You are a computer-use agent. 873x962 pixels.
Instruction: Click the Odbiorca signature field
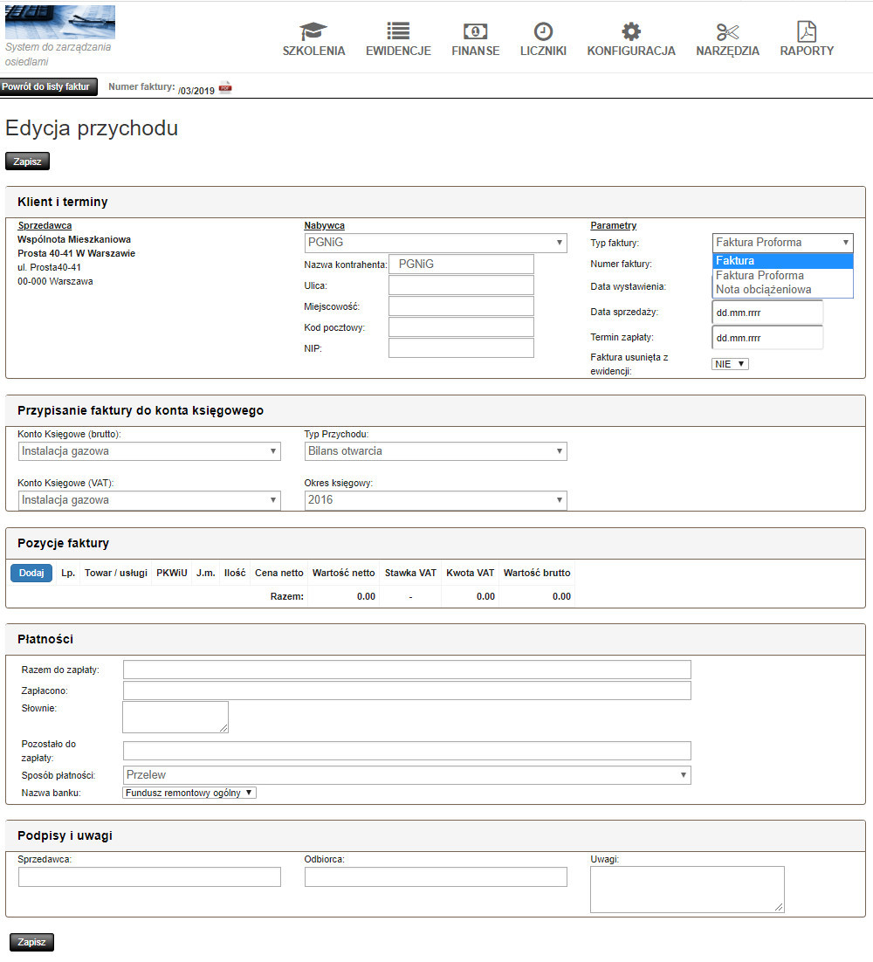pyautogui.click(x=436, y=876)
